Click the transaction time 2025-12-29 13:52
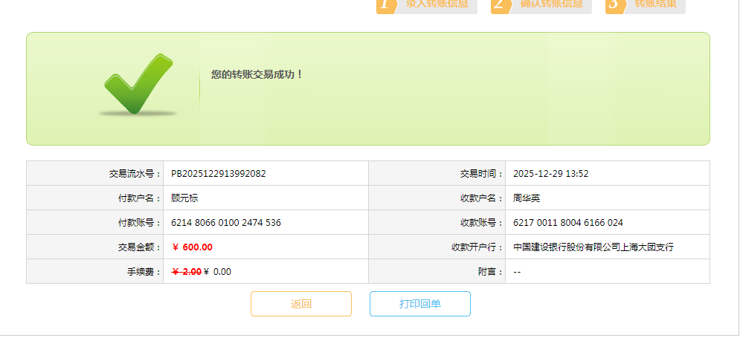The image size is (740, 338). click(x=551, y=174)
